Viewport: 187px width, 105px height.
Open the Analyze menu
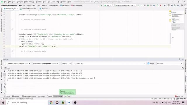coord(32,2)
